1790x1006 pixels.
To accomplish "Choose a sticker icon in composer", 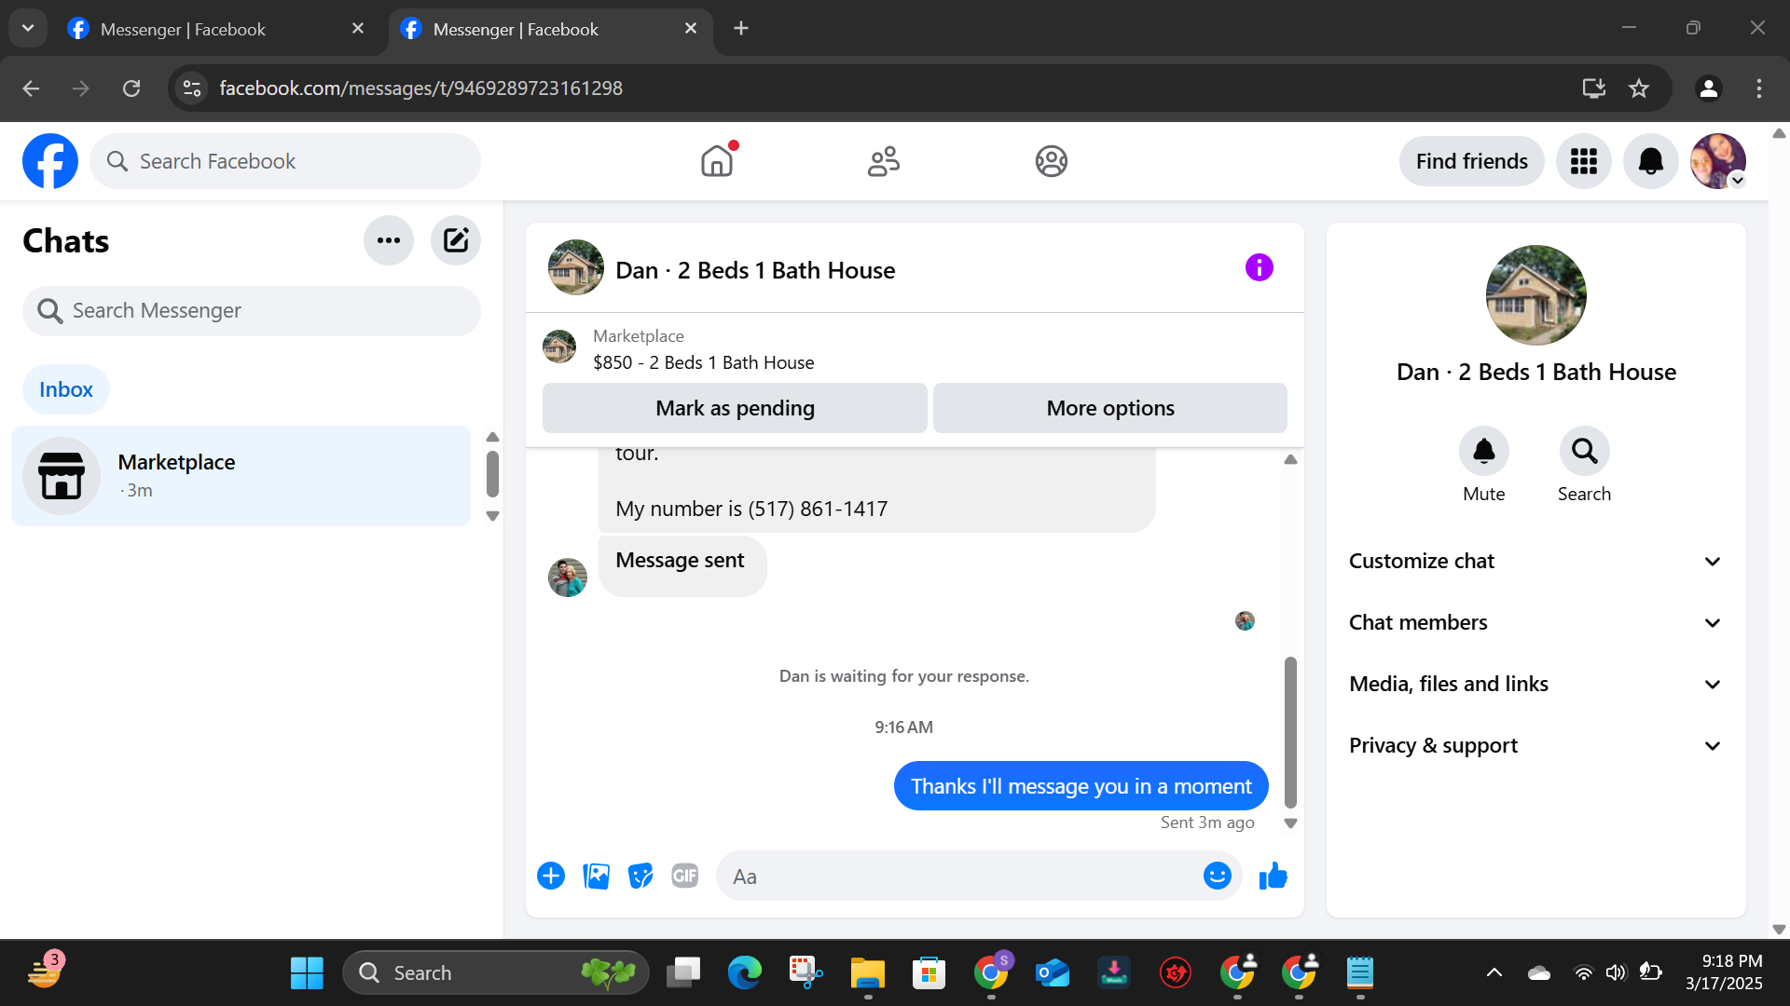I will 640,877.
